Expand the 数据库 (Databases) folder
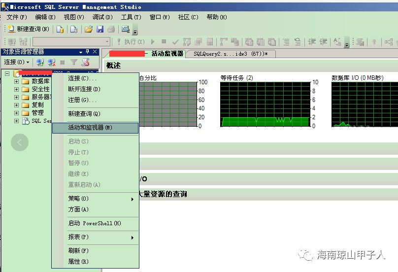This screenshot has height=272, width=398. coord(16,81)
